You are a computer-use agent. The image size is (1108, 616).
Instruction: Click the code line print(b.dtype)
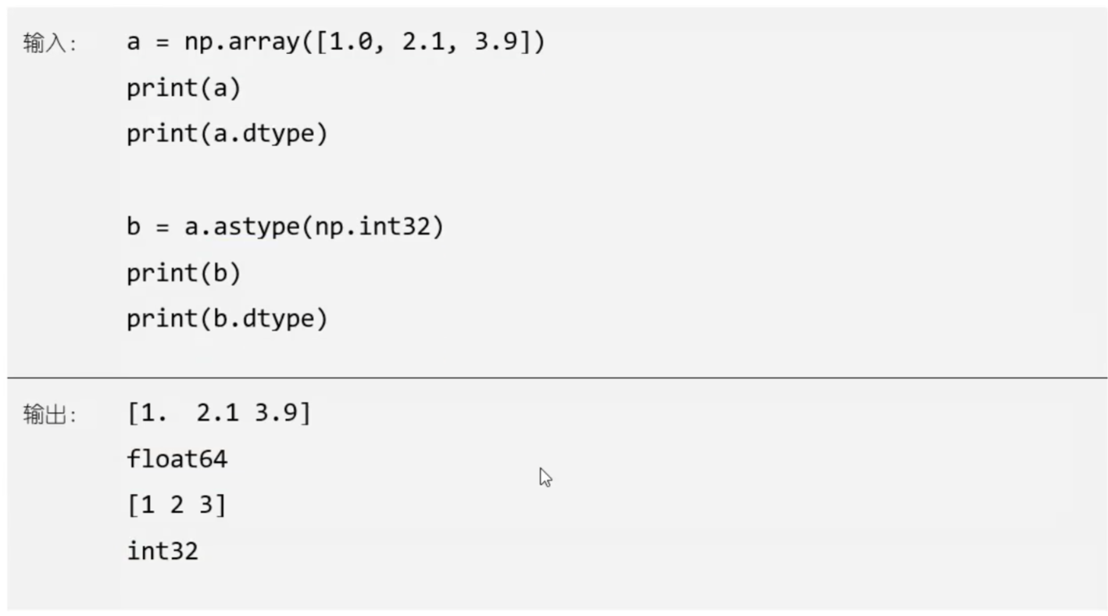coord(227,319)
